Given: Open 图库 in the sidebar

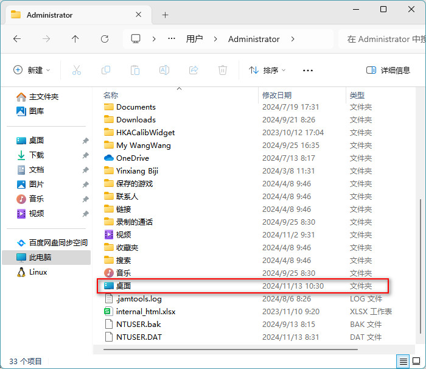Looking at the screenshot, I should (x=30, y=111).
